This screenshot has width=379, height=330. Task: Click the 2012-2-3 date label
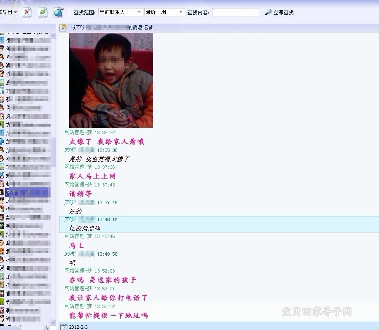78,327
